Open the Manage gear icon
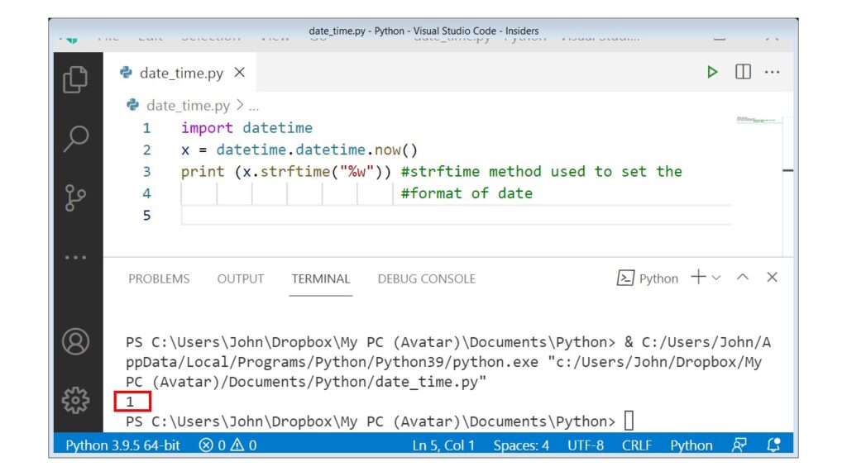This screenshot has width=847, height=476. [x=75, y=400]
